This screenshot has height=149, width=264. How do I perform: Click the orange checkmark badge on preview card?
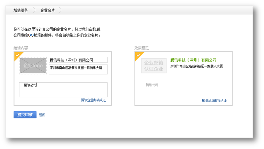click(x=138, y=55)
